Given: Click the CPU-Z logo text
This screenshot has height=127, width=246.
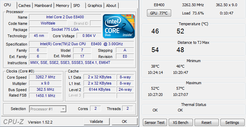Looking at the screenshot, I should (x=14, y=122).
